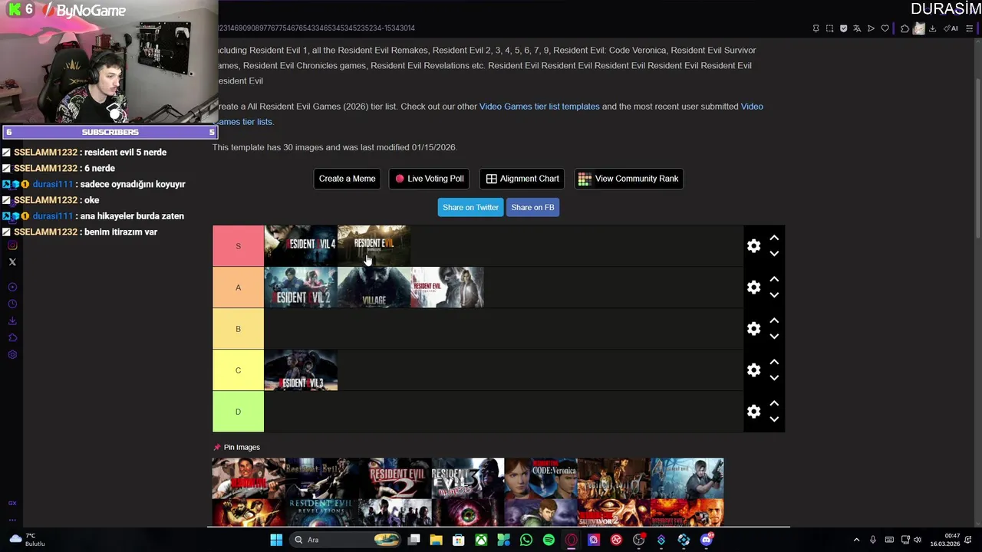Open the page translate icon
Viewport: 982px width, 552px height.
[x=857, y=28]
